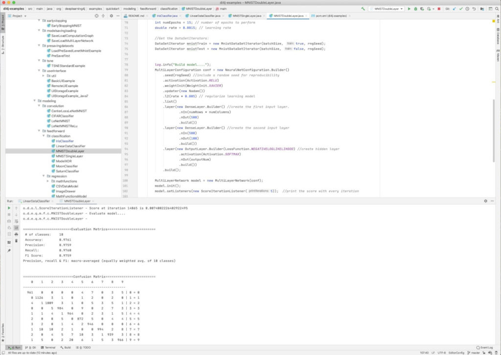Image resolution: width=501 pixels, height=355 pixels.
Task: Open the Terminal tool window
Action: (x=48, y=348)
